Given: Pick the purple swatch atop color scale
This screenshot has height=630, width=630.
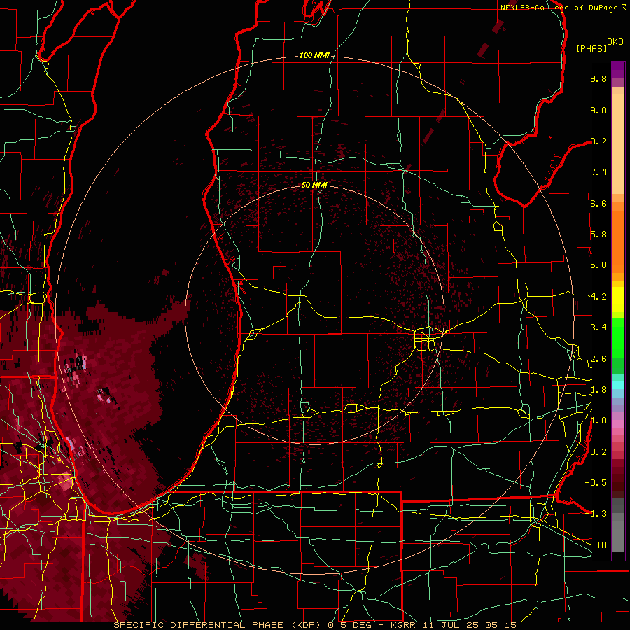Looking at the screenshot, I should point(618,70).
